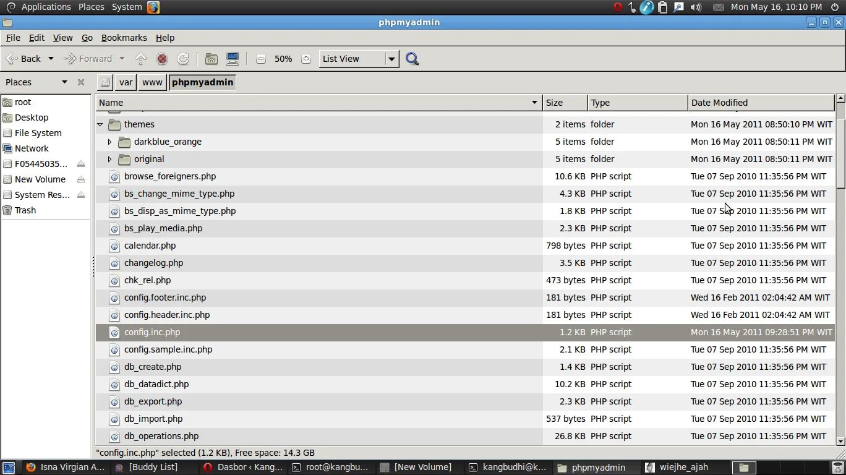Open the Places panel menu

tap(92, 7)
